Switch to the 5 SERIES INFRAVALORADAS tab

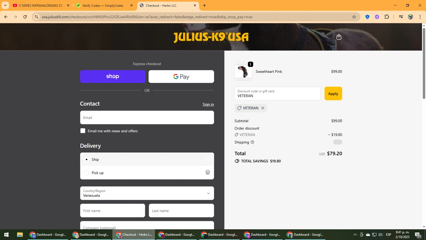pyautogui.click(x=41, y=5)
